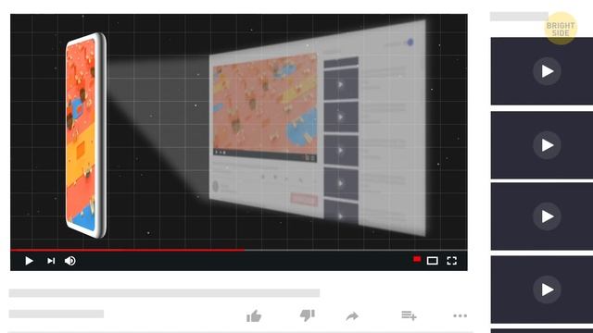Open the second suggested video thumbnail

[542, 145]
